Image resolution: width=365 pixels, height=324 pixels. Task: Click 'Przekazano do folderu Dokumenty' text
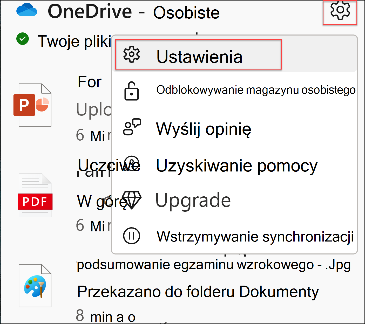coord(198,292)
